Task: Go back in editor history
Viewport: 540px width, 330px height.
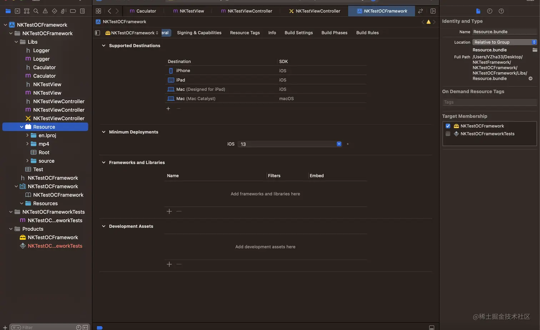Action: (109, 11)
